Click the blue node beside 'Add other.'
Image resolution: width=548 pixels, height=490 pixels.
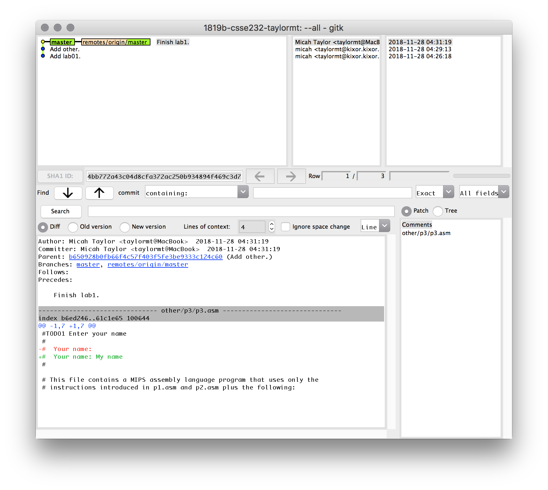coord(43,49)
